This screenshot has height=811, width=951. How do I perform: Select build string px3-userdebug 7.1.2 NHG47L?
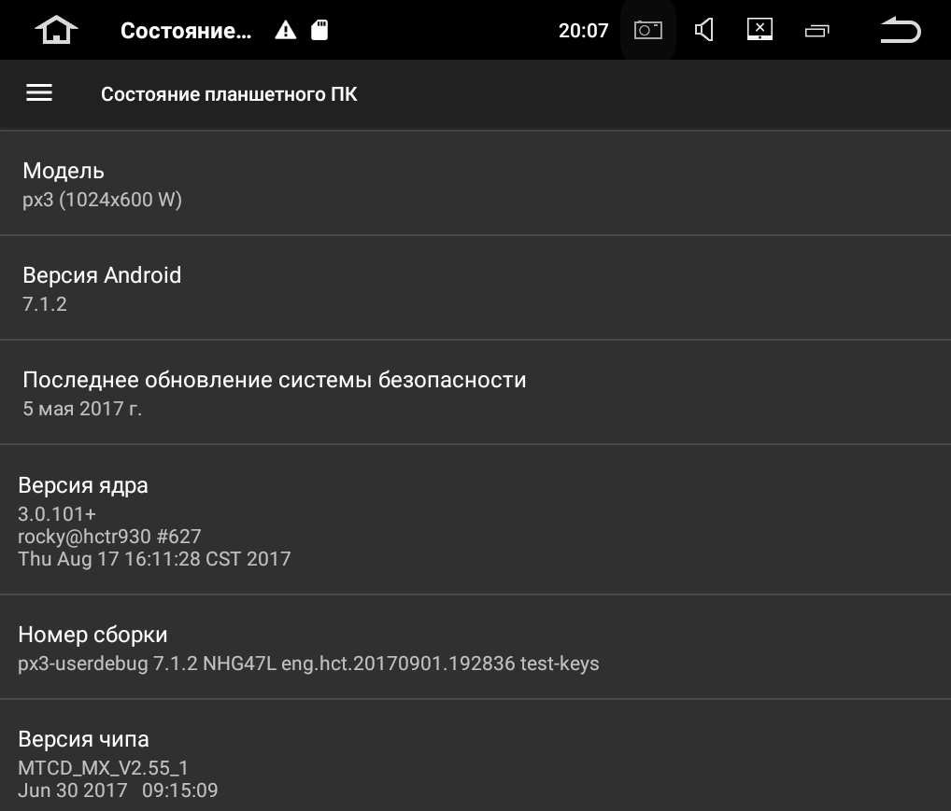coord(147,664)
